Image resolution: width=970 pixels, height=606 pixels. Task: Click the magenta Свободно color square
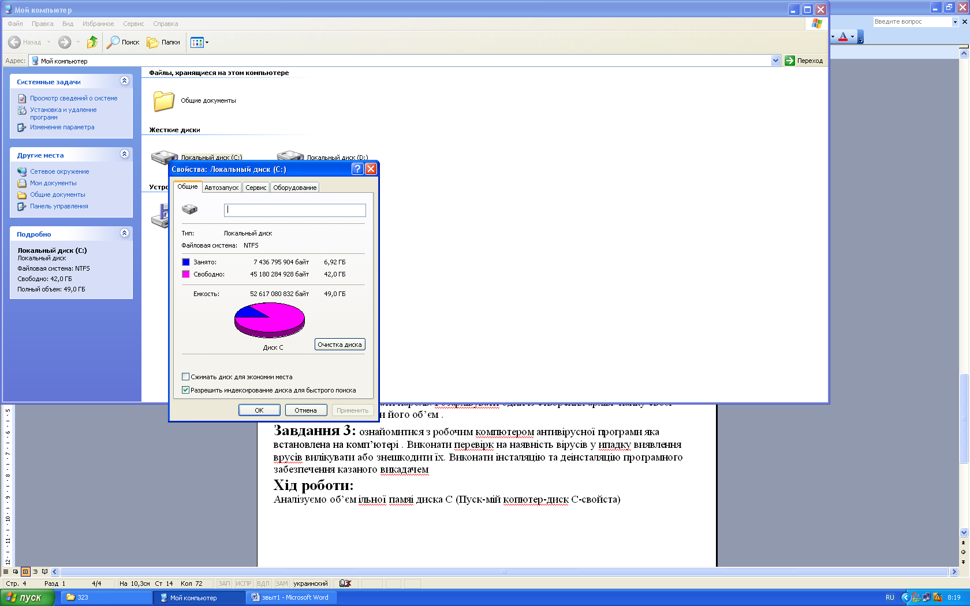click(186, 274)
